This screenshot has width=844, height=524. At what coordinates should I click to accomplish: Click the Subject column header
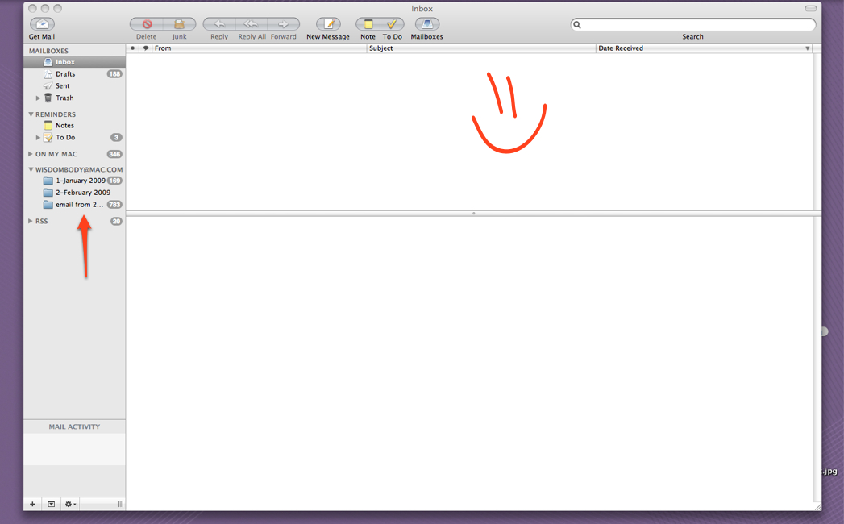tap(480, 48)
